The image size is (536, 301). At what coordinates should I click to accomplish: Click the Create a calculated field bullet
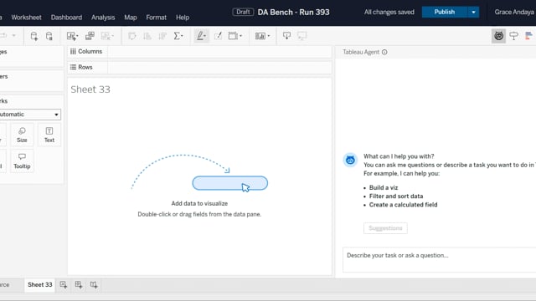(403, 205)
